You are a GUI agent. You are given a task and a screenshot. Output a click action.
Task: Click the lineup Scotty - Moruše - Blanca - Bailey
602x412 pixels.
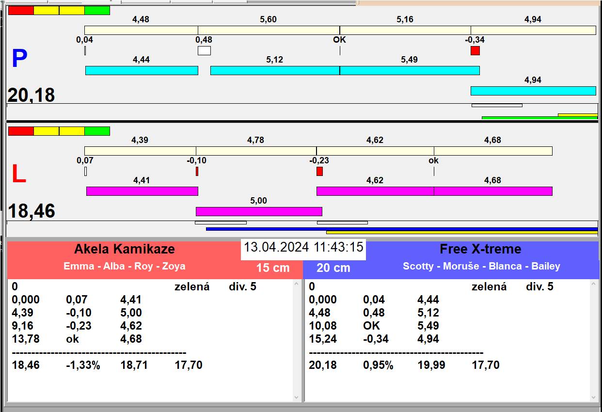point(481,266)
